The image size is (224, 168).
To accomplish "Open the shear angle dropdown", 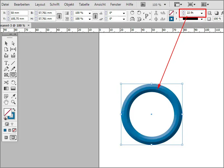I will click(x=124, y=19).
